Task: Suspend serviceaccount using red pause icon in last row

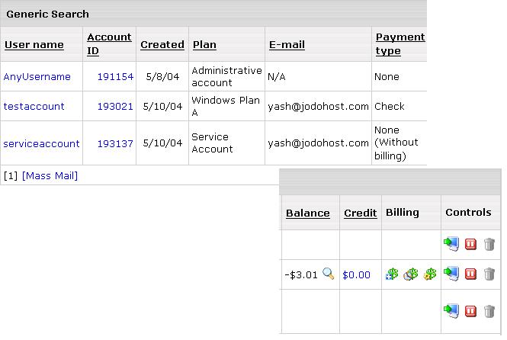Action: click(470, 311)
